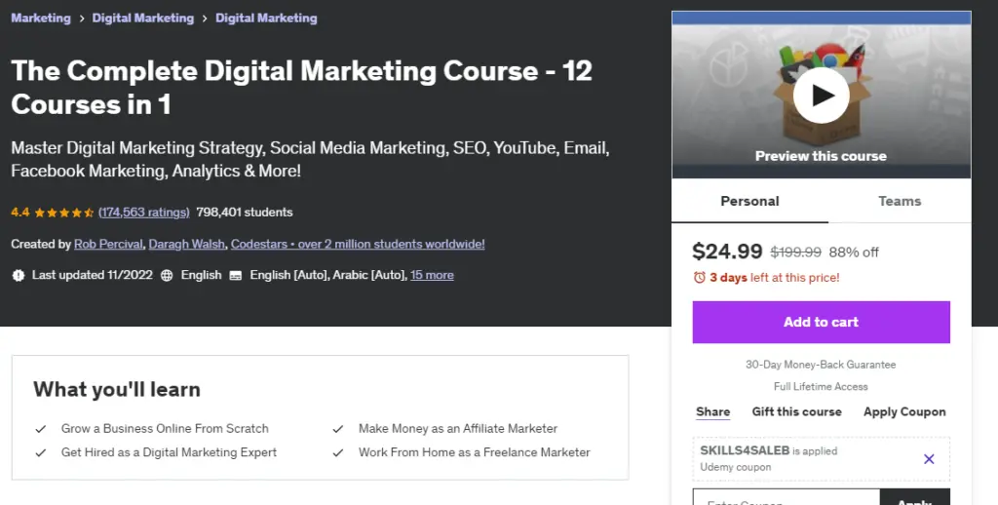Open the Marketing breadcrumb link
This screenshot has height=505, width=998.
(41, 18)
